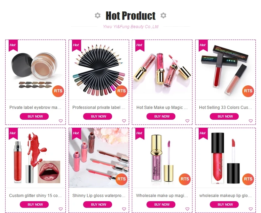Click heart icon on Custom glitter shiny product
261x213 pixels.
61,209
